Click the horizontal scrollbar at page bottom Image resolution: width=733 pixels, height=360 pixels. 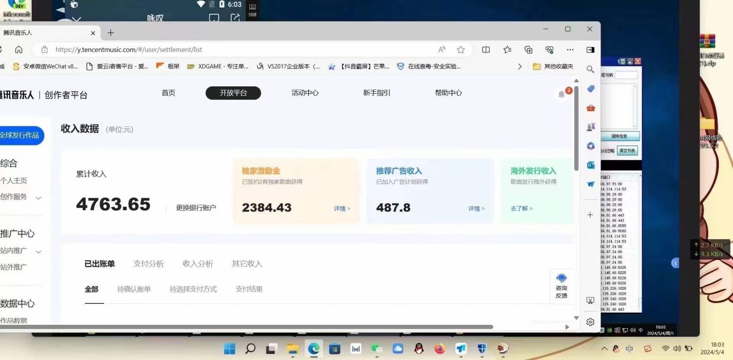[246, 327]
